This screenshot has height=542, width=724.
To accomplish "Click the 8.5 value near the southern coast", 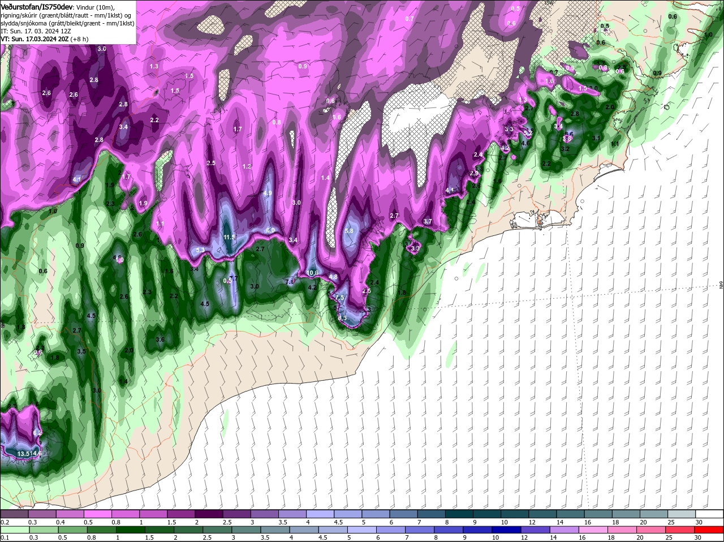I will (x=342, y=318).
